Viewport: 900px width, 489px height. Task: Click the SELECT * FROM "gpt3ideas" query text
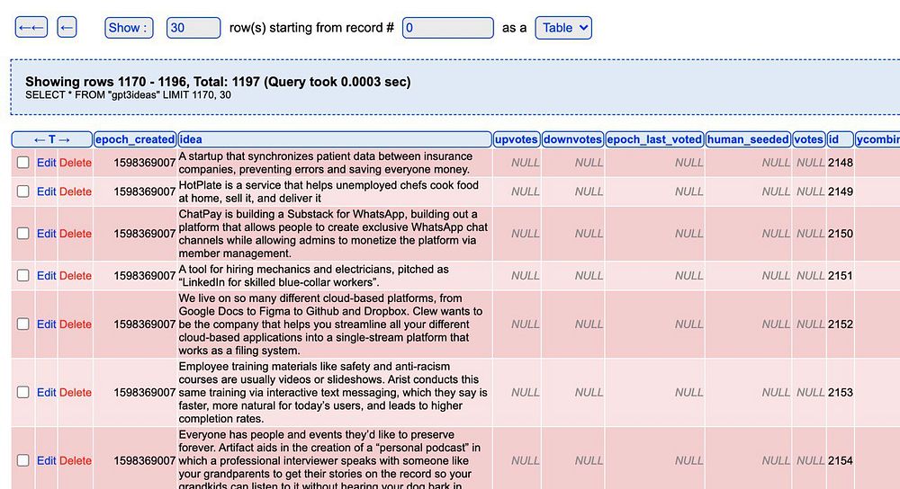coord(128,95)
